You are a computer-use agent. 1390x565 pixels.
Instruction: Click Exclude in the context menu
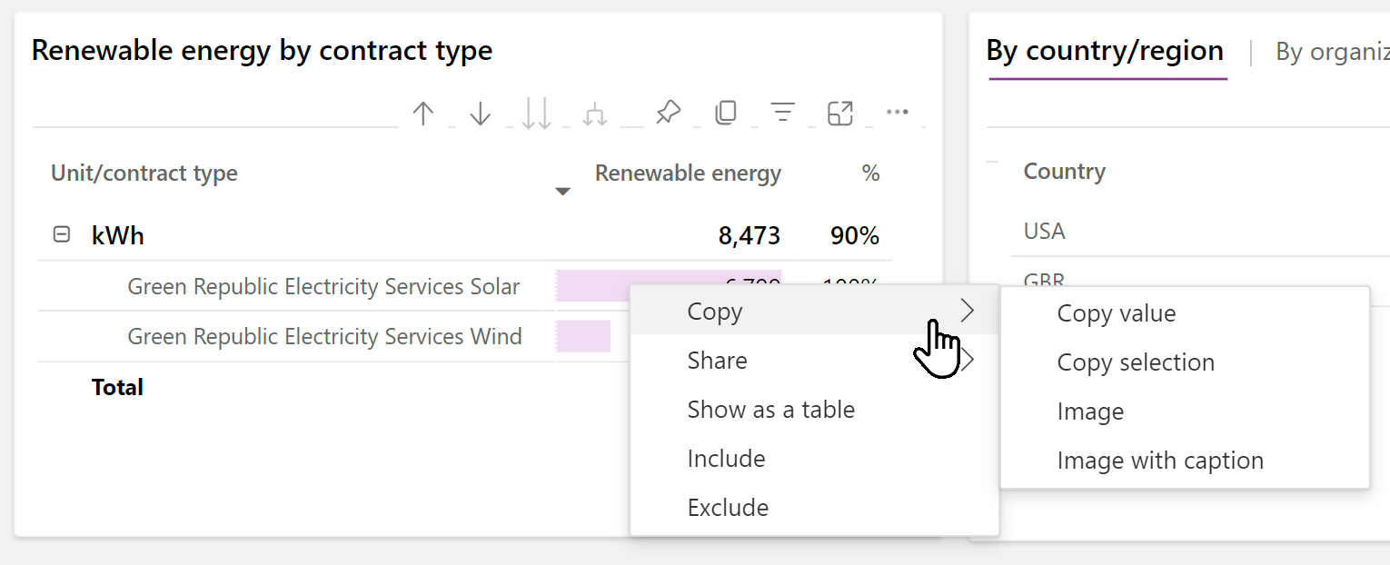click(x=727, y=507)
